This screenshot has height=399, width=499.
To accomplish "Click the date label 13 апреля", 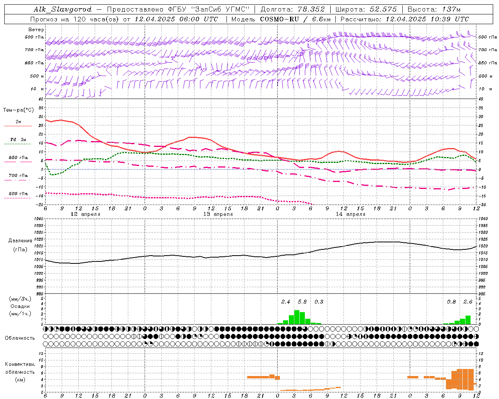I will pyautogui.click(x=218, y=214).
